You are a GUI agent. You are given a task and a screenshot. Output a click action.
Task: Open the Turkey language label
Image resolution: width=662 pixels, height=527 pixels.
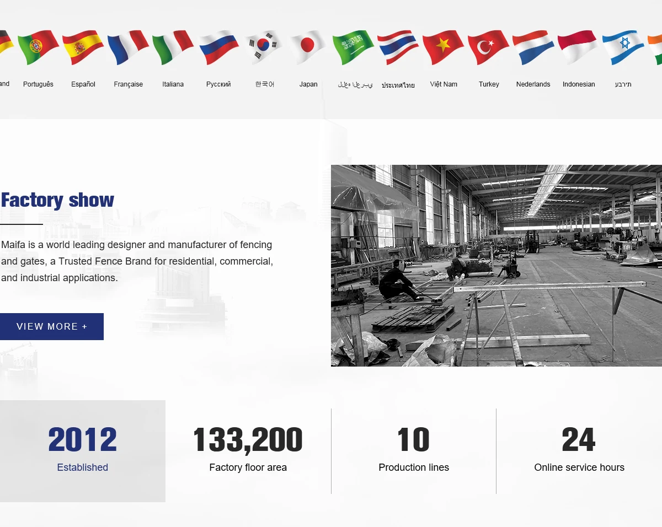489,84
